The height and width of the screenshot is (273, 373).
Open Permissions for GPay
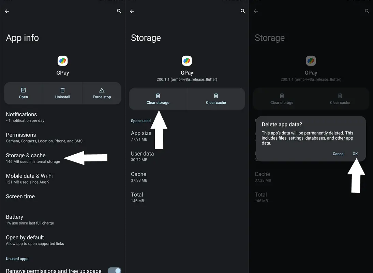(x=62, y=138)
